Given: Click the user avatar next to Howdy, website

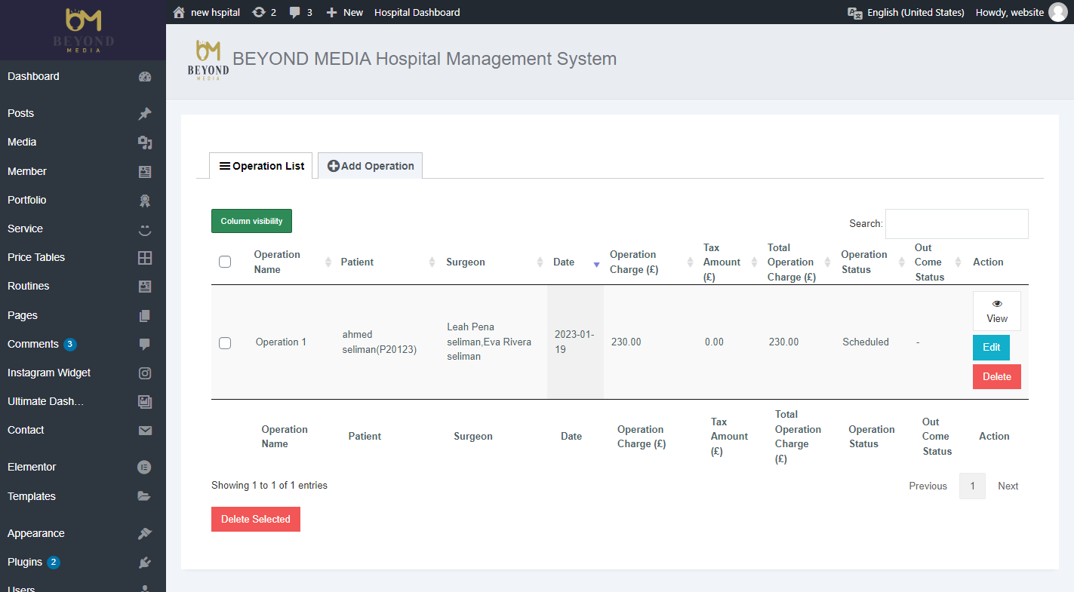Looking at the screenshot, I should [1058, 12].
